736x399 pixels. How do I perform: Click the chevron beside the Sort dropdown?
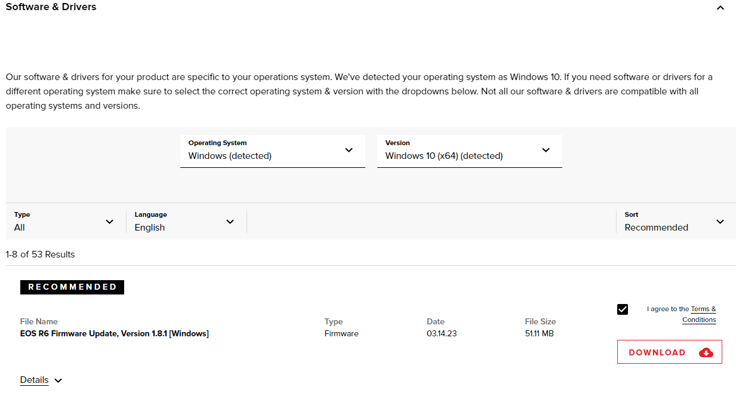click(719, 222)
